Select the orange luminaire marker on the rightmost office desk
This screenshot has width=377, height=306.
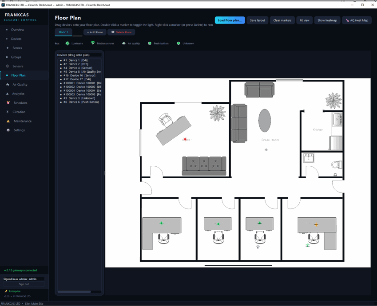316,224
